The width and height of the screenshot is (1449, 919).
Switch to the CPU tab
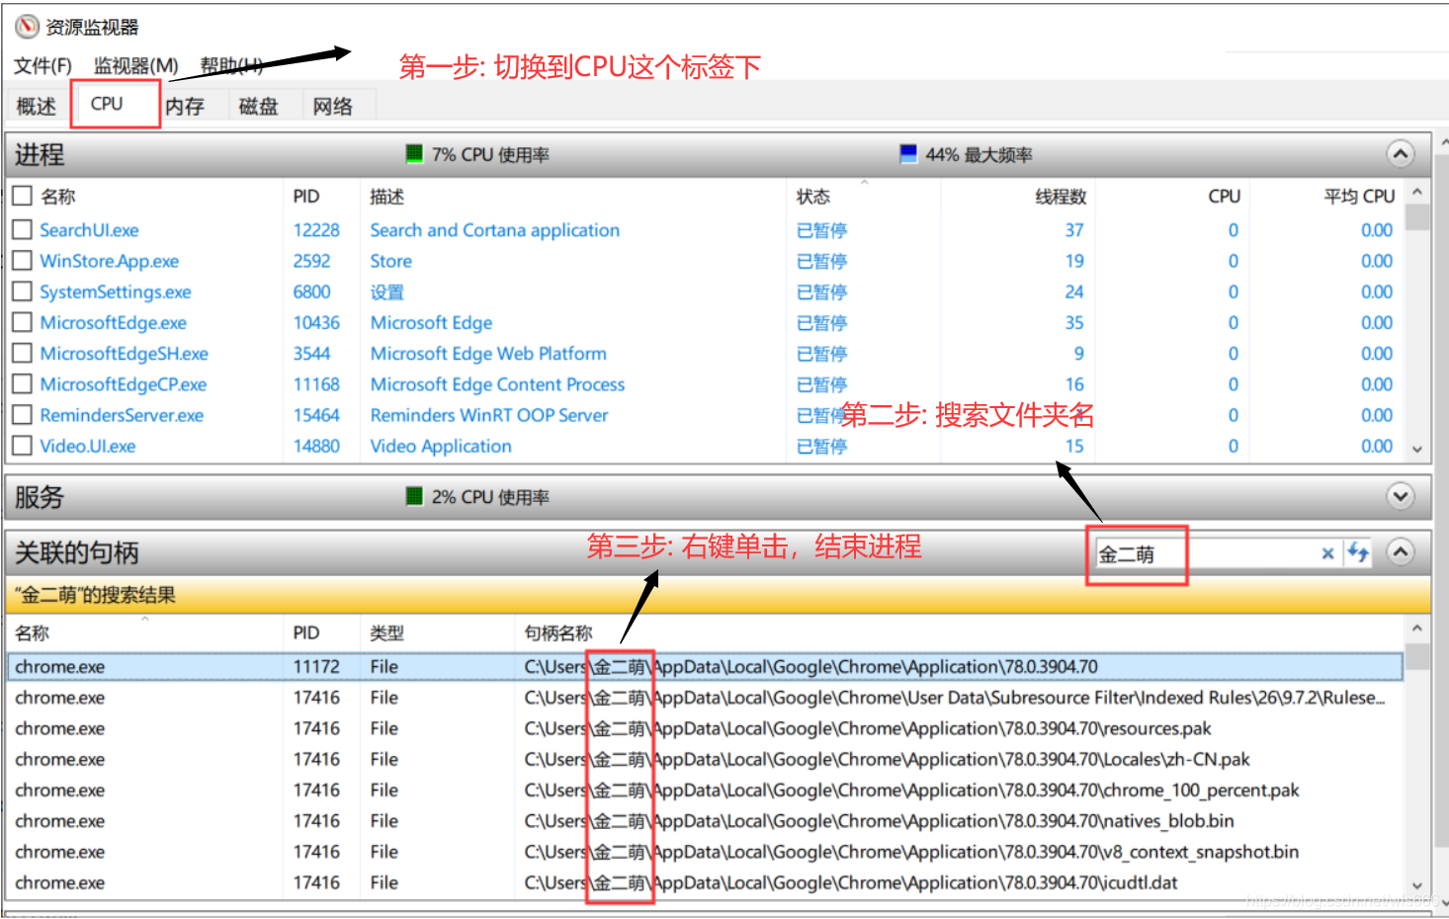[107, 104]
